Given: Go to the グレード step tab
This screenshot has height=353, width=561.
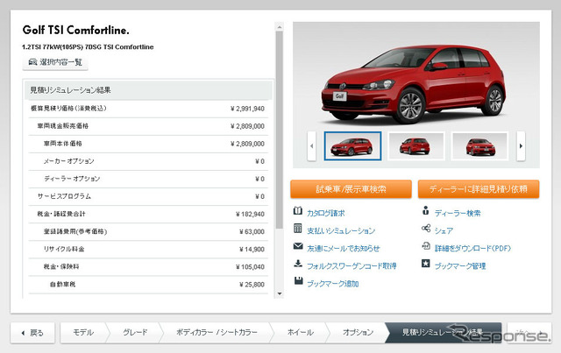Looking at the screenshot, I should click(135, 333).
